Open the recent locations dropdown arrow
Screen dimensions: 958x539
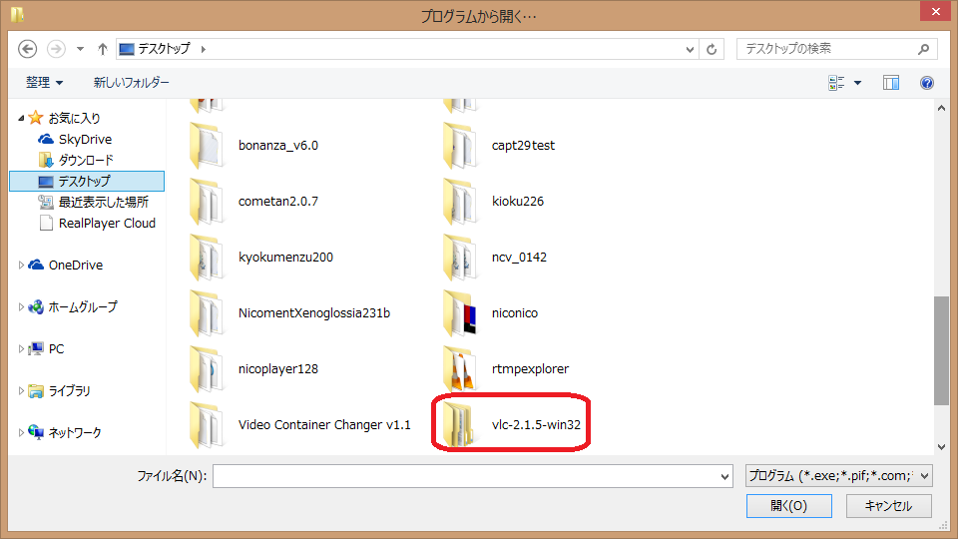(80, 49)
